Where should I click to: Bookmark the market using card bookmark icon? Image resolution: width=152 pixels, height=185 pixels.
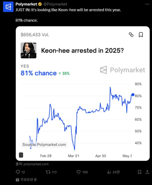pos(141,35)
